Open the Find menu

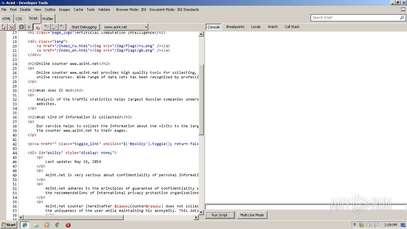click(13, 10)
